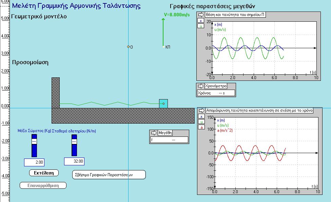Click the spring constant (Σταθερά ελατηρίου) slider handle
This screenshot has width=331, height=202.
tap(74, 141)
